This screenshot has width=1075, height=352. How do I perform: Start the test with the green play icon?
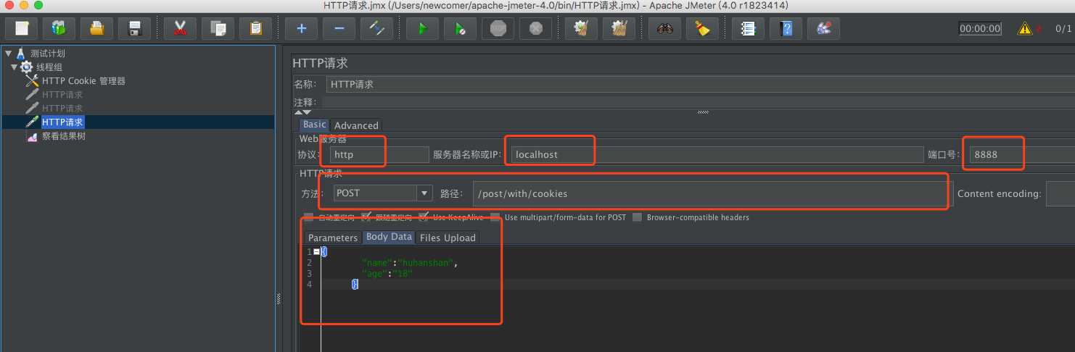point(422,28)
